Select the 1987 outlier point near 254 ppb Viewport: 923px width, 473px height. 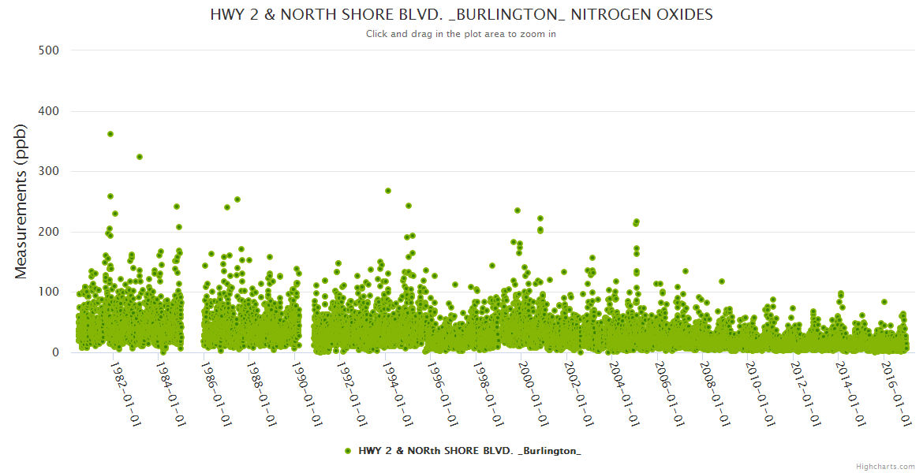click(x=237, y=199)
